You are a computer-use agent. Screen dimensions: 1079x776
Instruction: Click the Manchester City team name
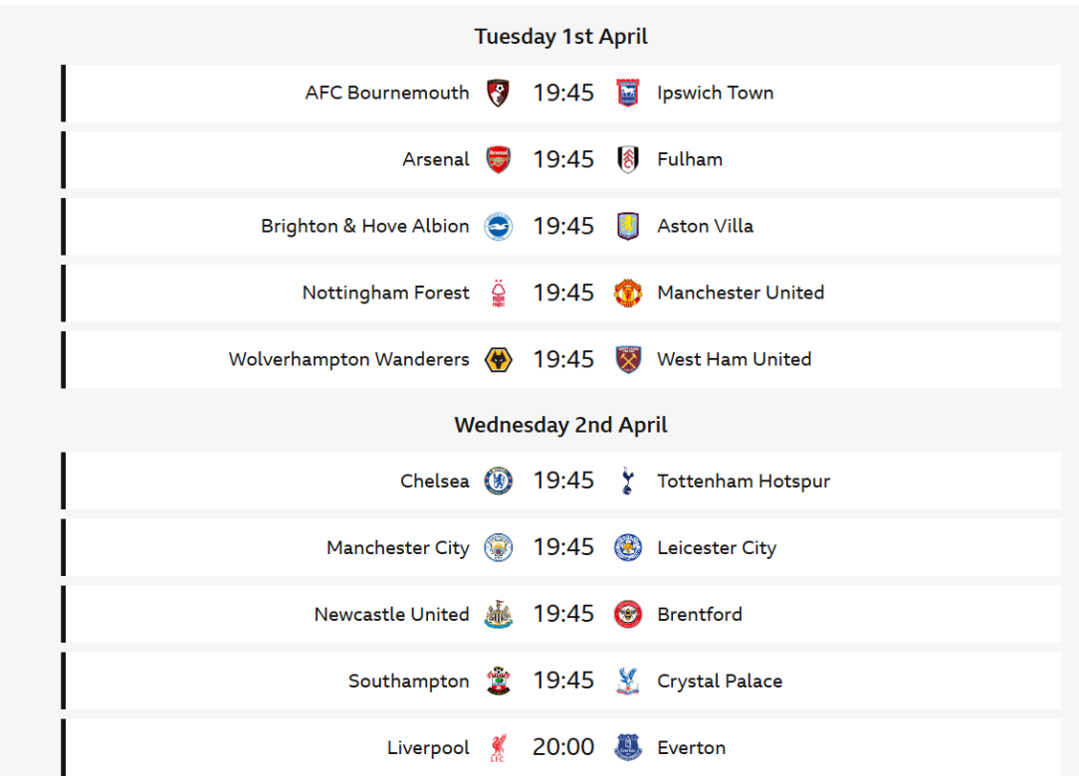point(397,548)
